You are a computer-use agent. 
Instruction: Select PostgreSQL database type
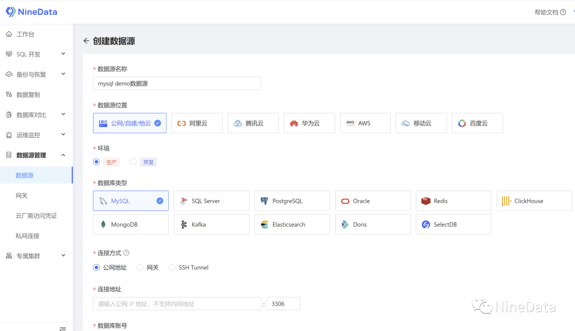pyautogui.click(x=292, y=201)
